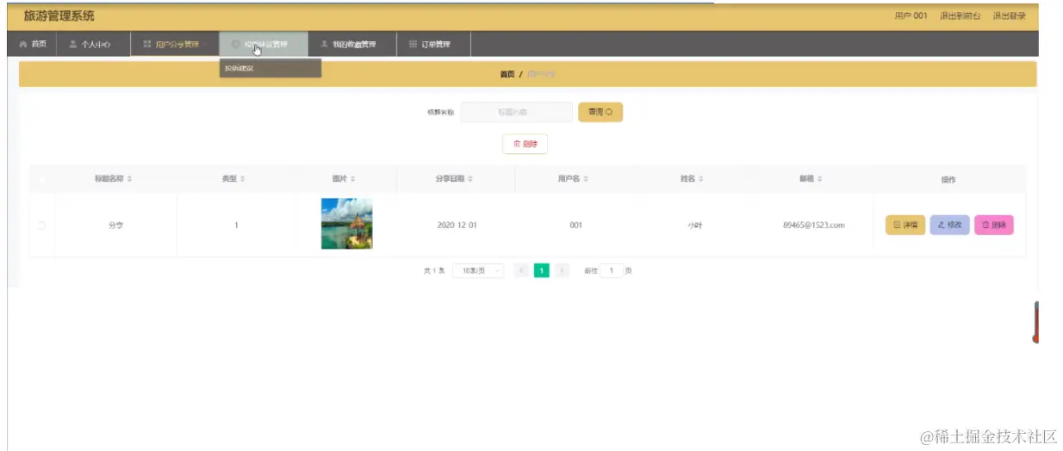Toggle the select-all checkbox in table header

click(40, 179)
